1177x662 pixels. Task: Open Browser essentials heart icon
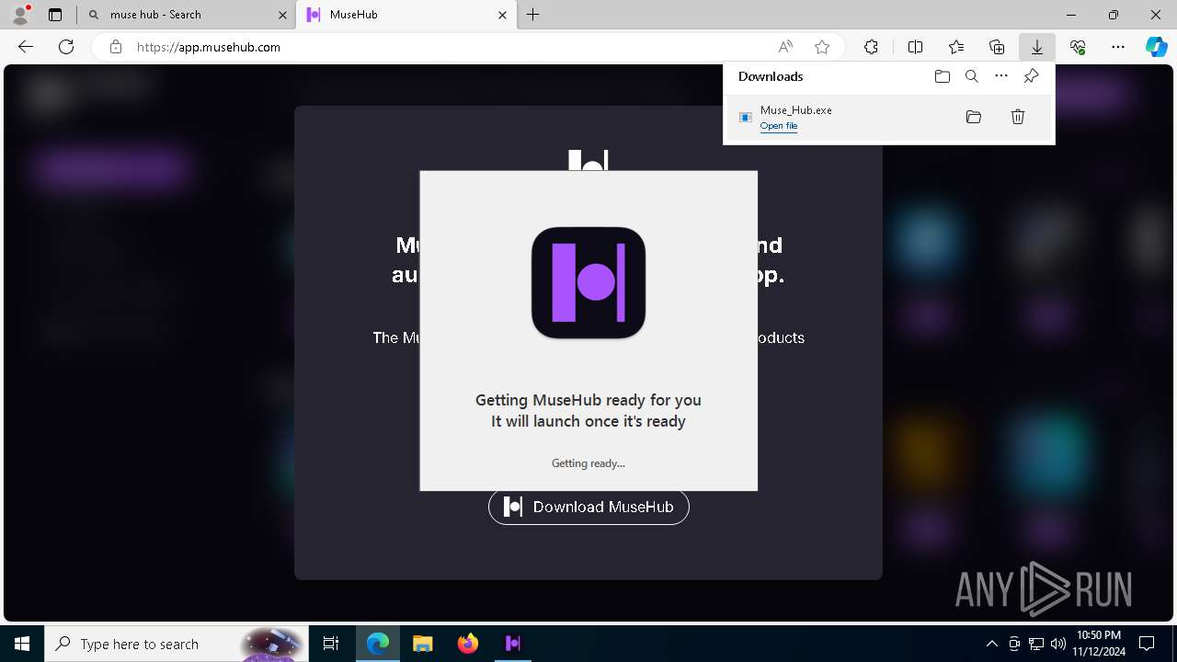tap(1078, 47)
